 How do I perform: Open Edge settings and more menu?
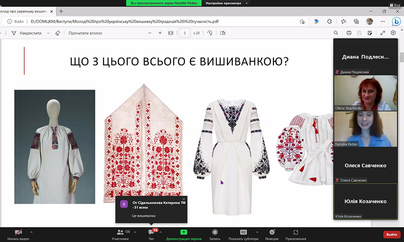[x=383, y=22]
